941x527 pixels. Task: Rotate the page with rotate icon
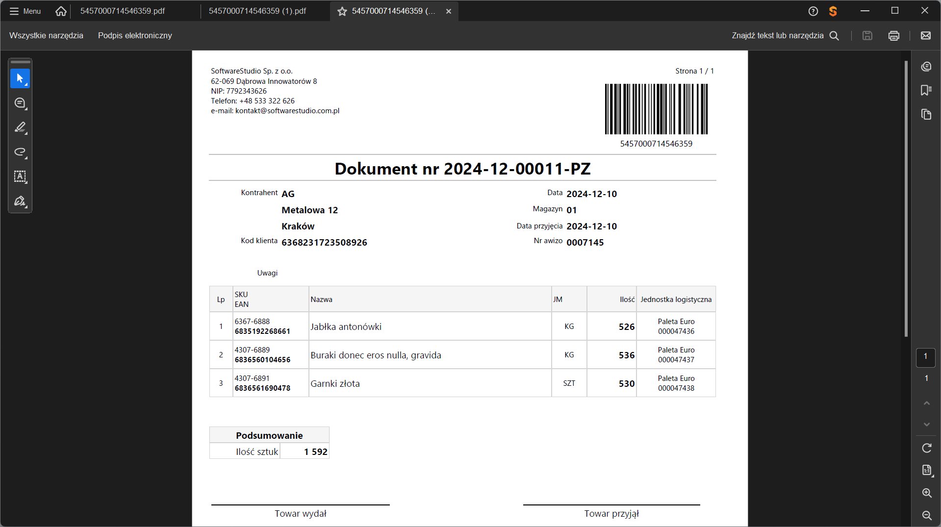[x=926, y=448]
